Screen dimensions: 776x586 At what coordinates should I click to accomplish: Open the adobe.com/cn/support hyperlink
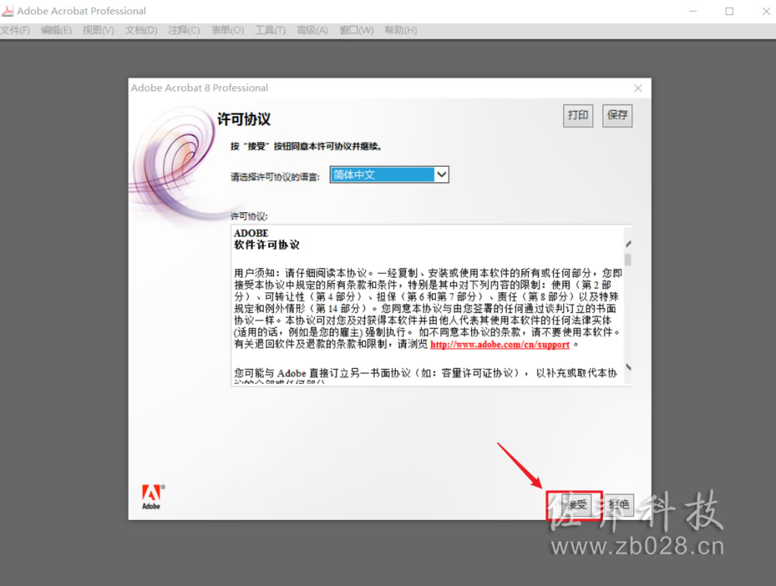(500, 344)
